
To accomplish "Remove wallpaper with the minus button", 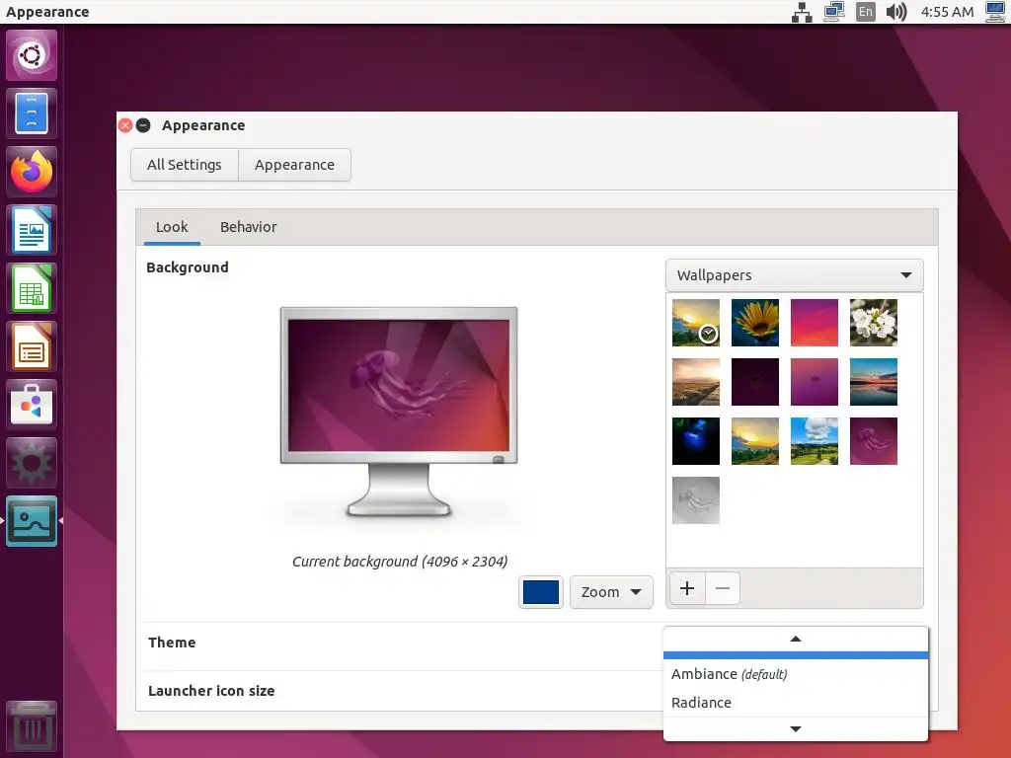I will tap(723, 588).
